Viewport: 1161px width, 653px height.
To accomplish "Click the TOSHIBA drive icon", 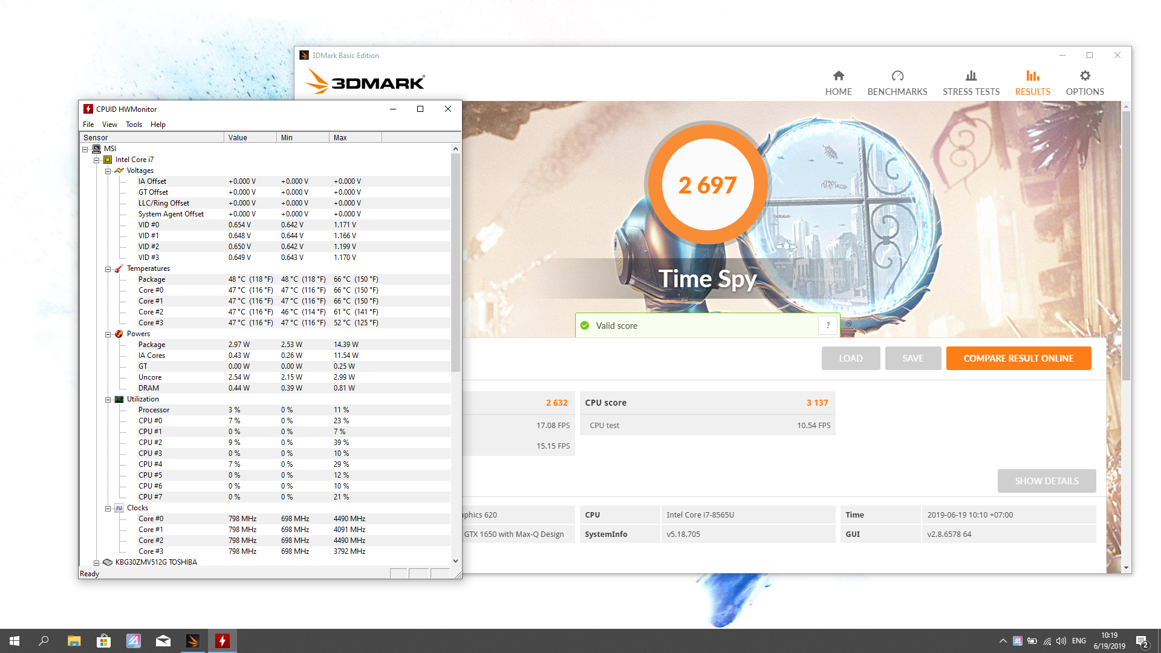I will 108,562.
